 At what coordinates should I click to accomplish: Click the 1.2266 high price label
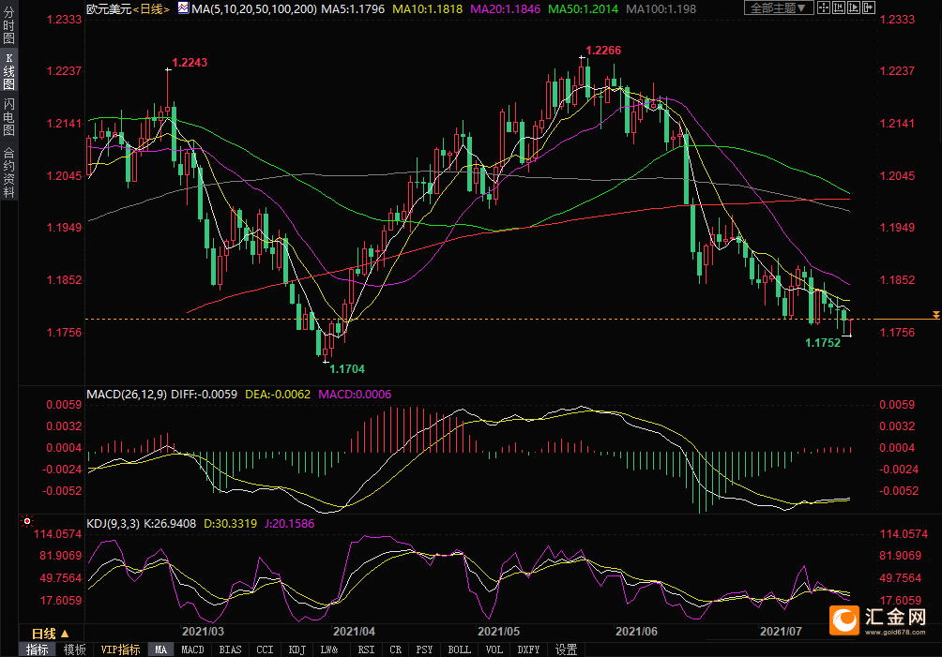[x=603, y=50]
